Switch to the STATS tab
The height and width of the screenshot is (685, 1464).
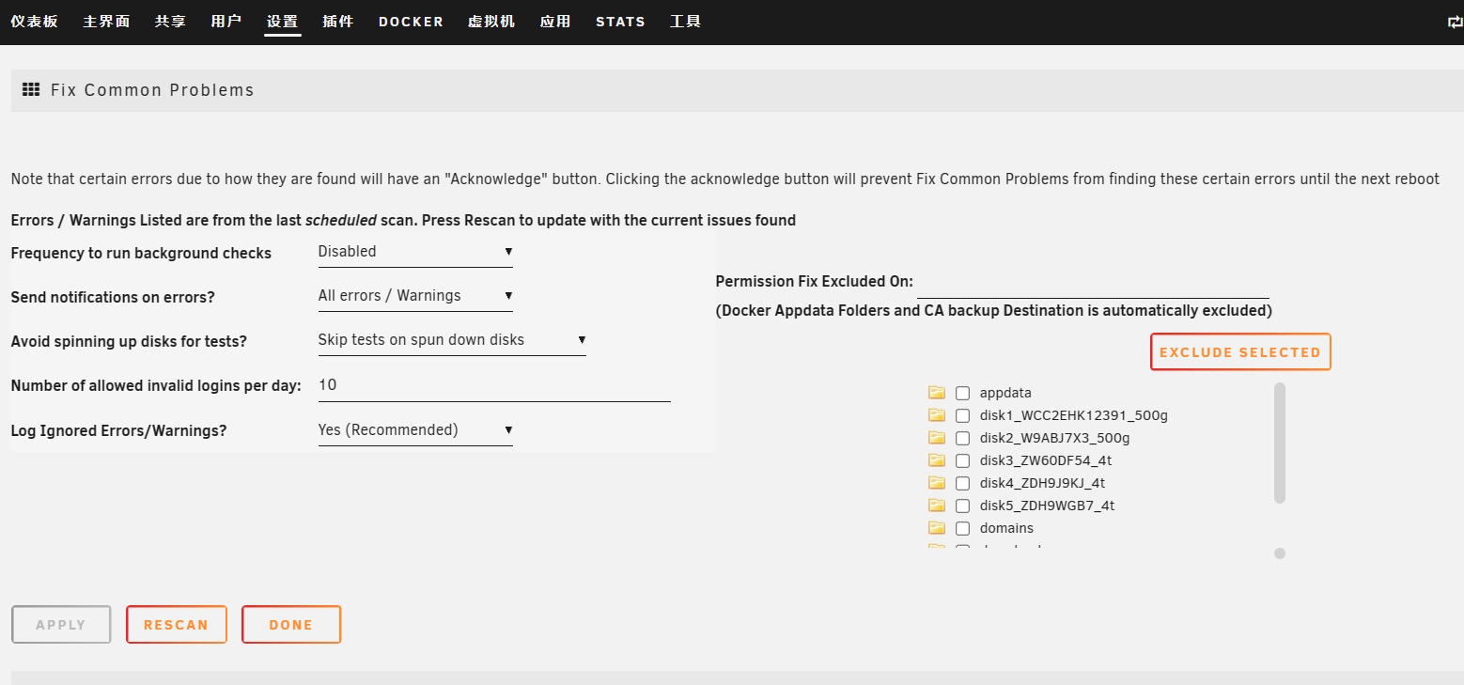(620, 22)
